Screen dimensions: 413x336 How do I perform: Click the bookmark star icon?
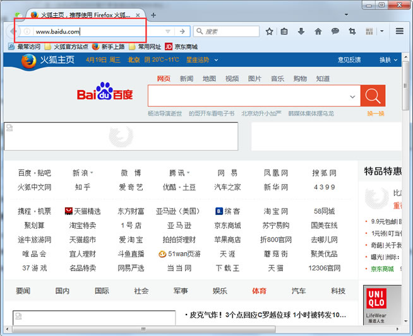tap(269, 32)
